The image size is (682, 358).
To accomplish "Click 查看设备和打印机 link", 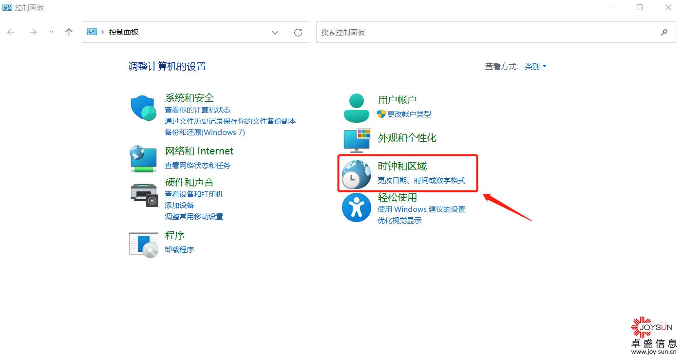I will (194, 194).
